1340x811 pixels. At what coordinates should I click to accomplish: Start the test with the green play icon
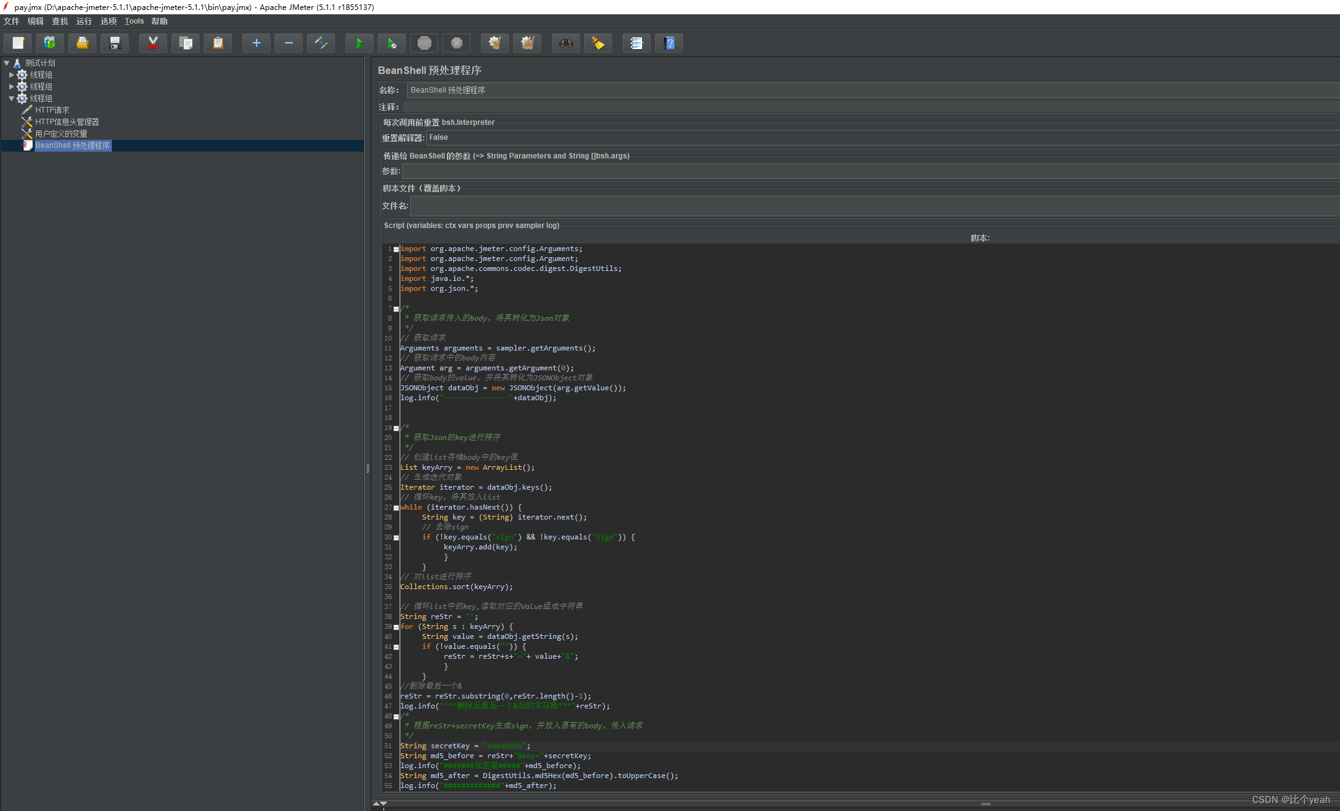click(x=359, y=43)
